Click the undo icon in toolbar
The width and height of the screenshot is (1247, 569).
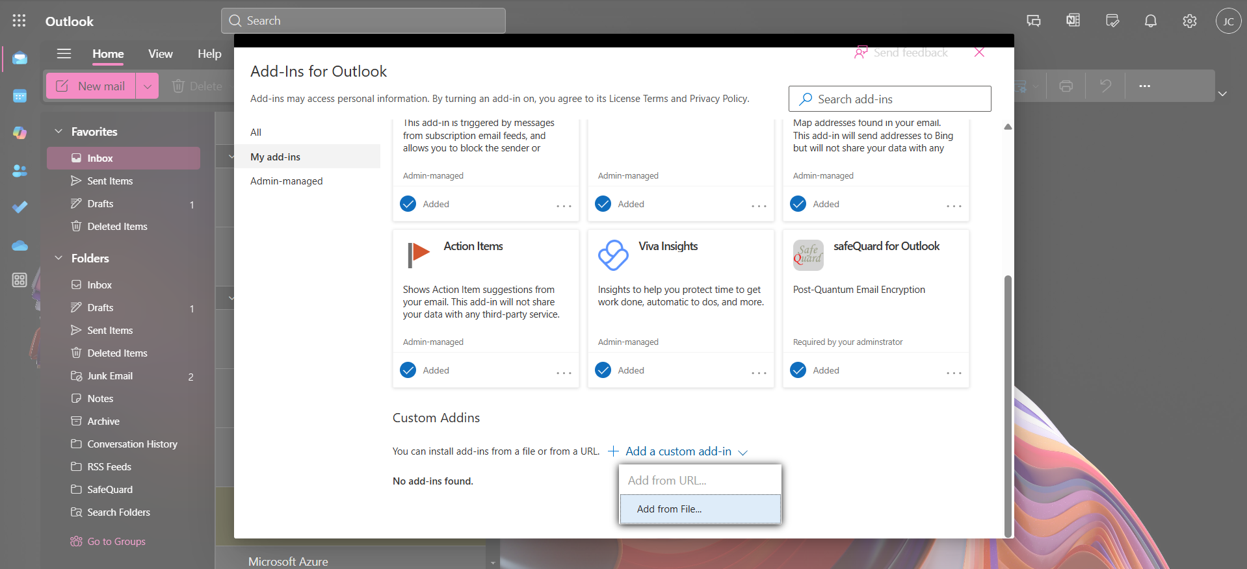(x=1105, y=86)
